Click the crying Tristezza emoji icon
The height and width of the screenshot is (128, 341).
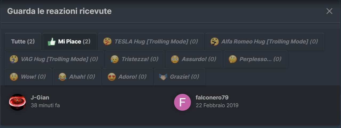coord(115,59)
